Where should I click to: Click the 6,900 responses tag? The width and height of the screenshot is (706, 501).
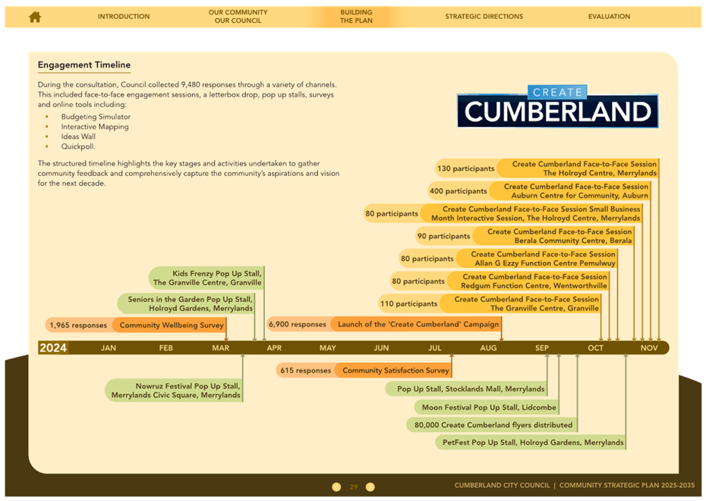[x=297, y=324]
